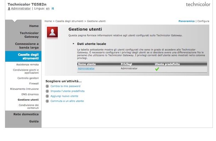Select Gestione utenti in sidebar
The width and height of the screenshot is (216, 141).
[28, 100]
